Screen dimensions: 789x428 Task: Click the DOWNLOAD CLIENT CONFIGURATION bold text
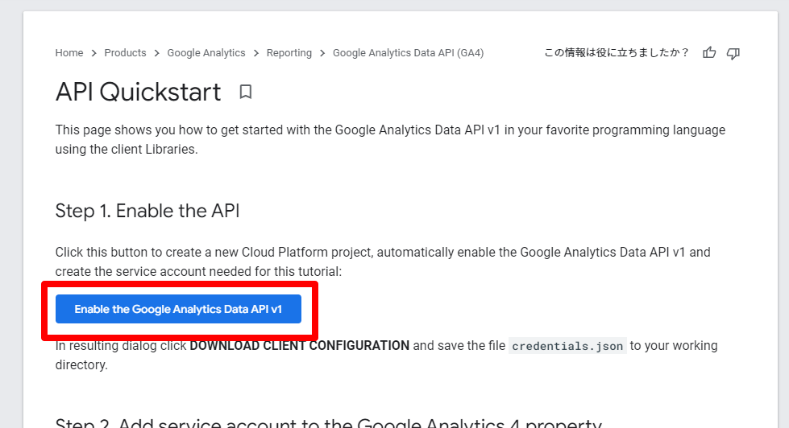tap(299, 346)
